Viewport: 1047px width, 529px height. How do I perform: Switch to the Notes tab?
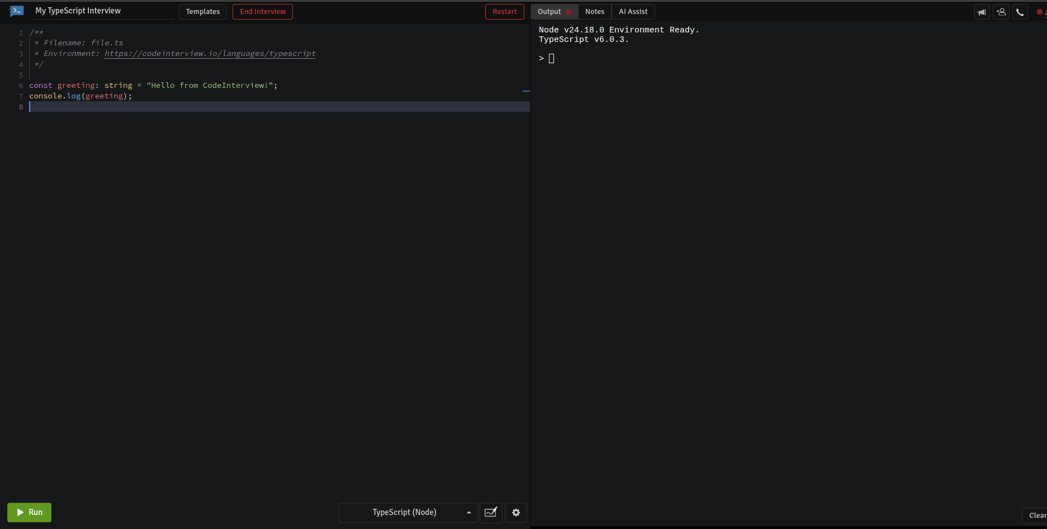pyautogui.click(x=595, y=12)
